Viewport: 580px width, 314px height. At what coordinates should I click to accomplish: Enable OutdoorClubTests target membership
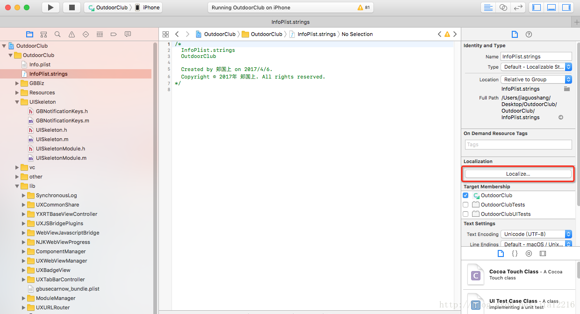465,205
